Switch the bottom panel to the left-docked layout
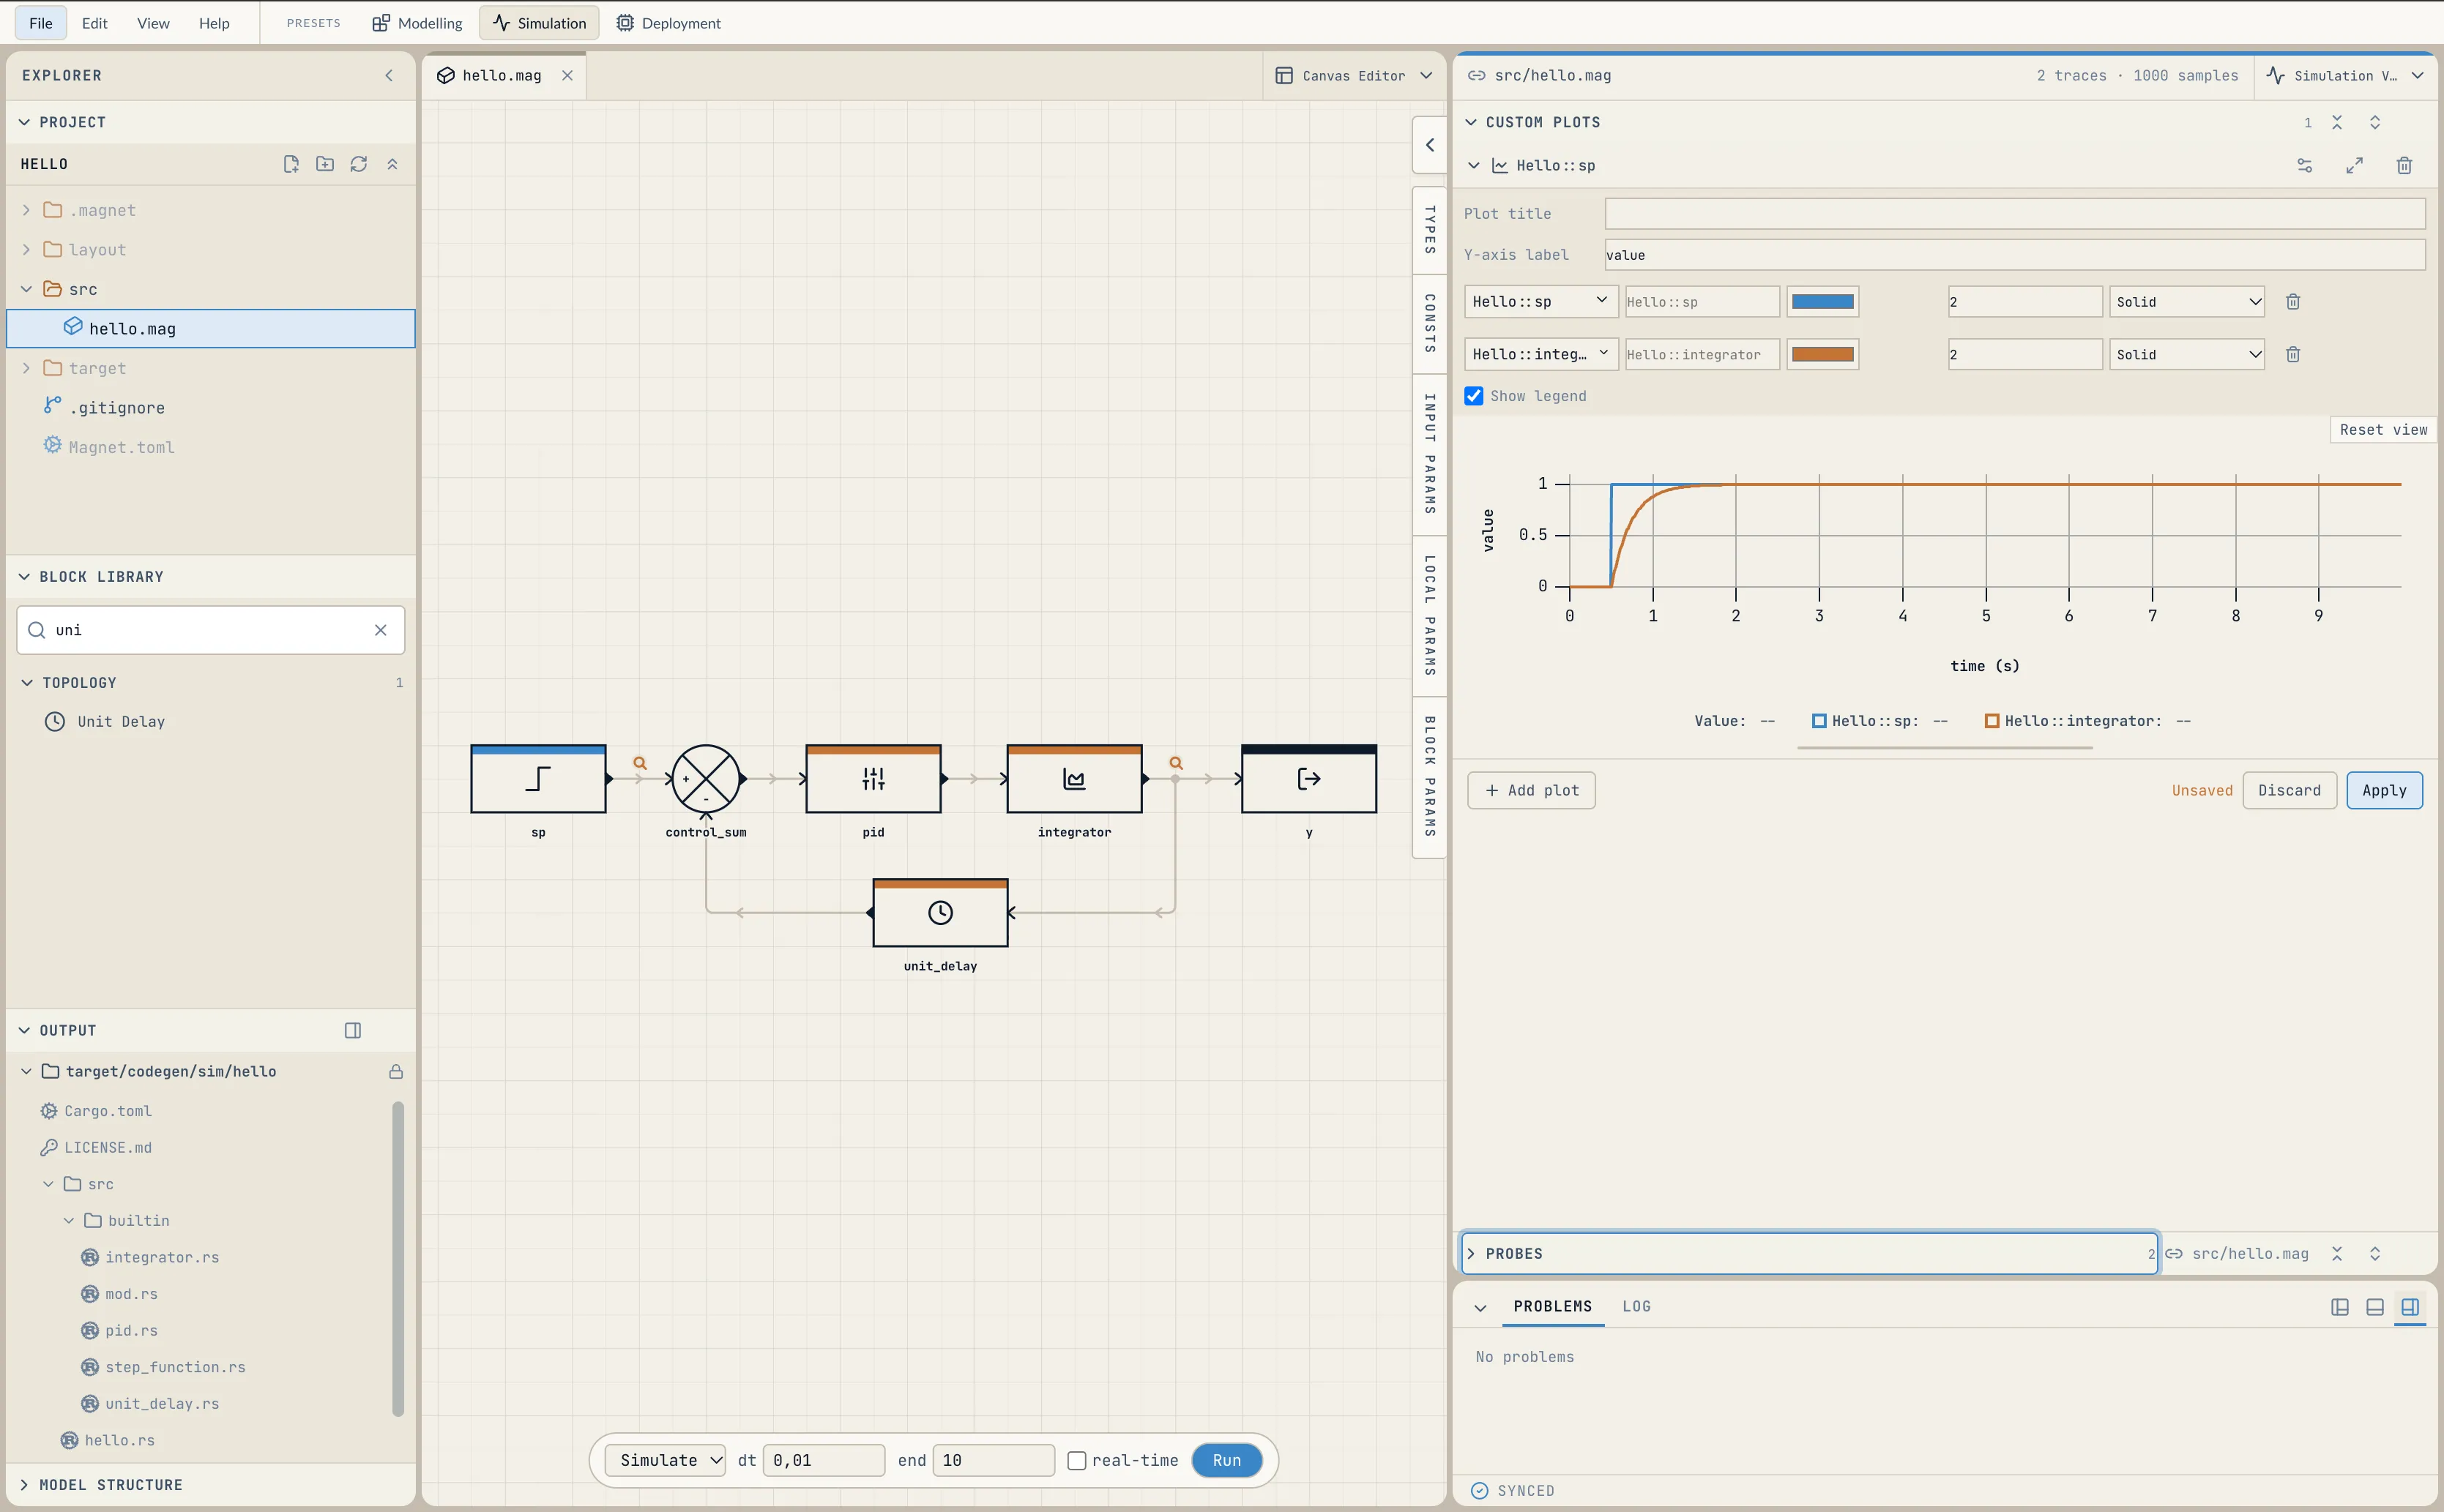The width and height of the screenshot is (2444, 1512). [x=2340, y=1308]
